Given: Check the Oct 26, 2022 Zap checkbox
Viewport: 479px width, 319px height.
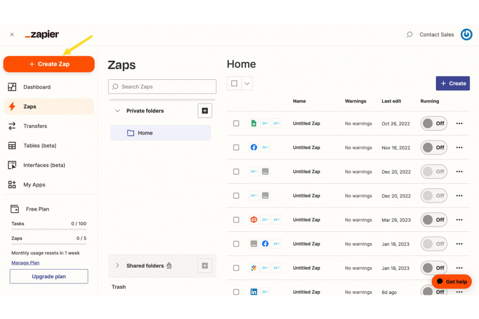Looking at the screenshot, I should 236,123.
